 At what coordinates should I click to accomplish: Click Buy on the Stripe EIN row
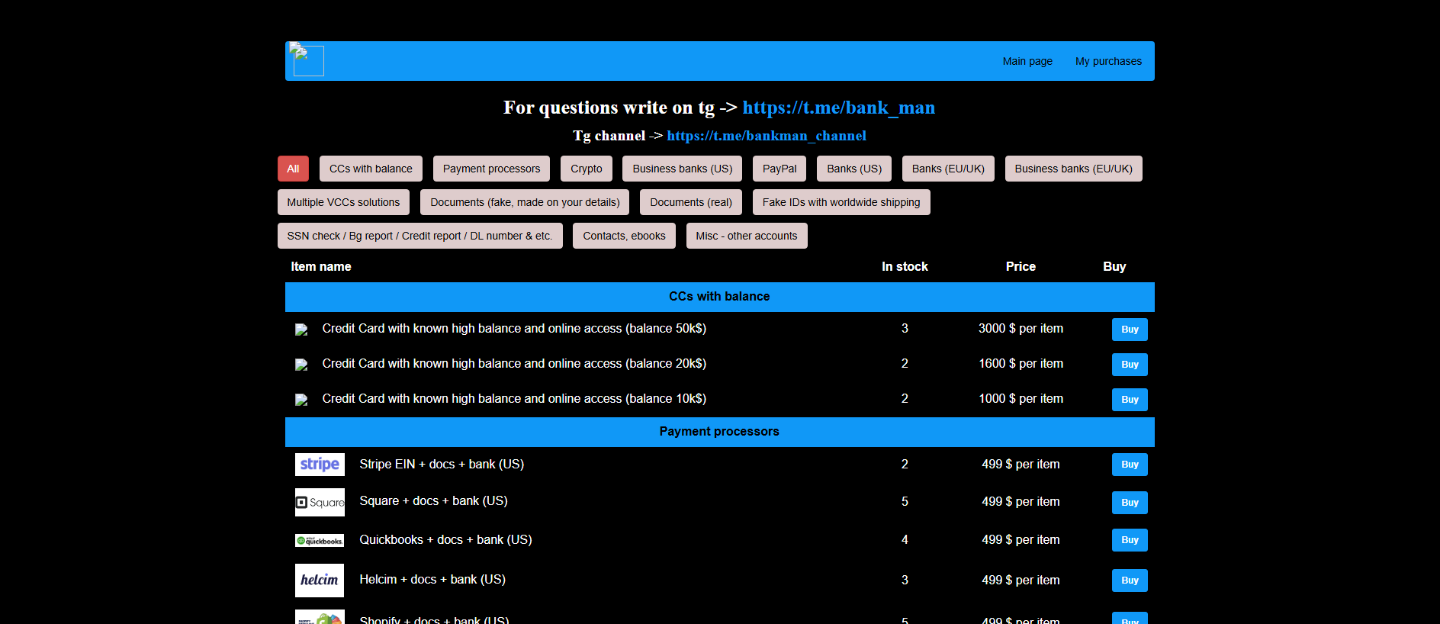1130,465
